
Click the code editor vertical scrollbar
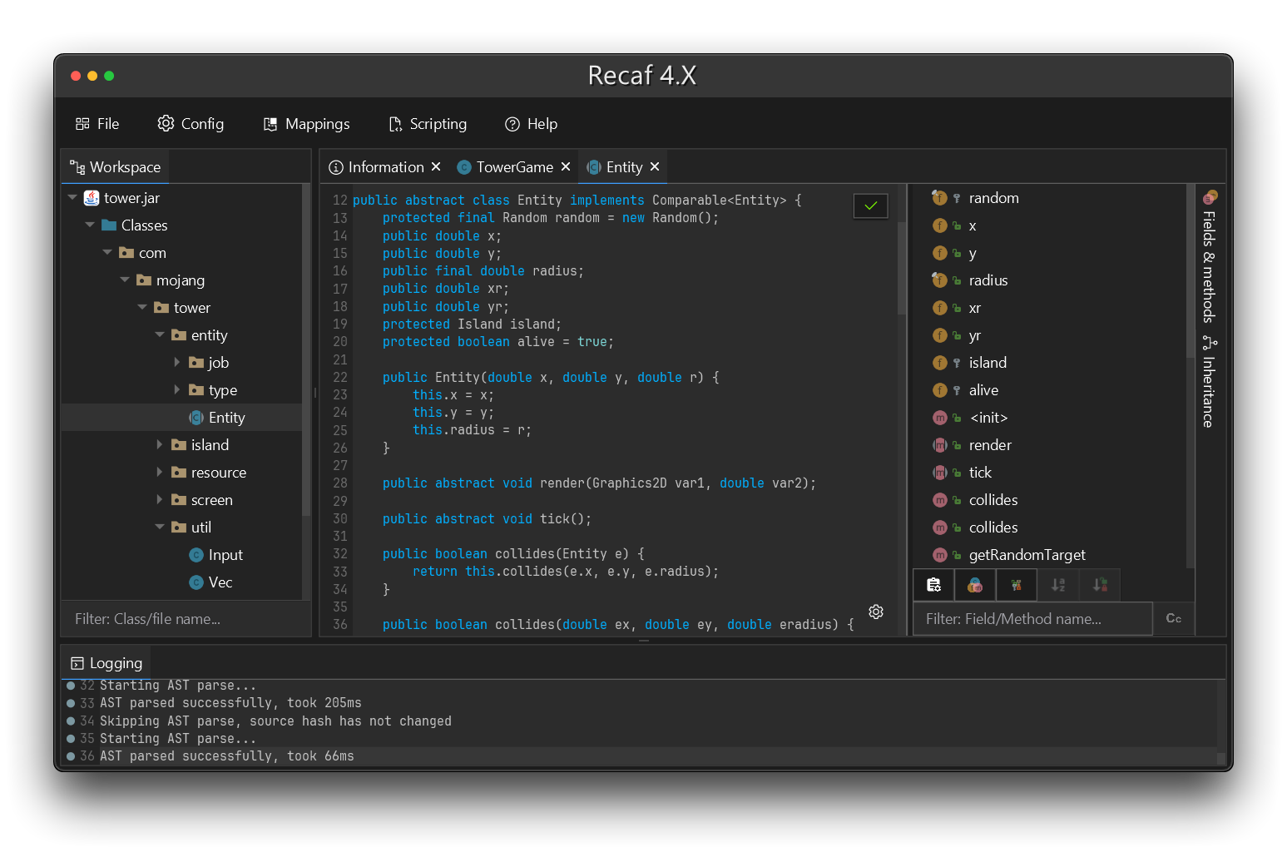tap(902, 269)
